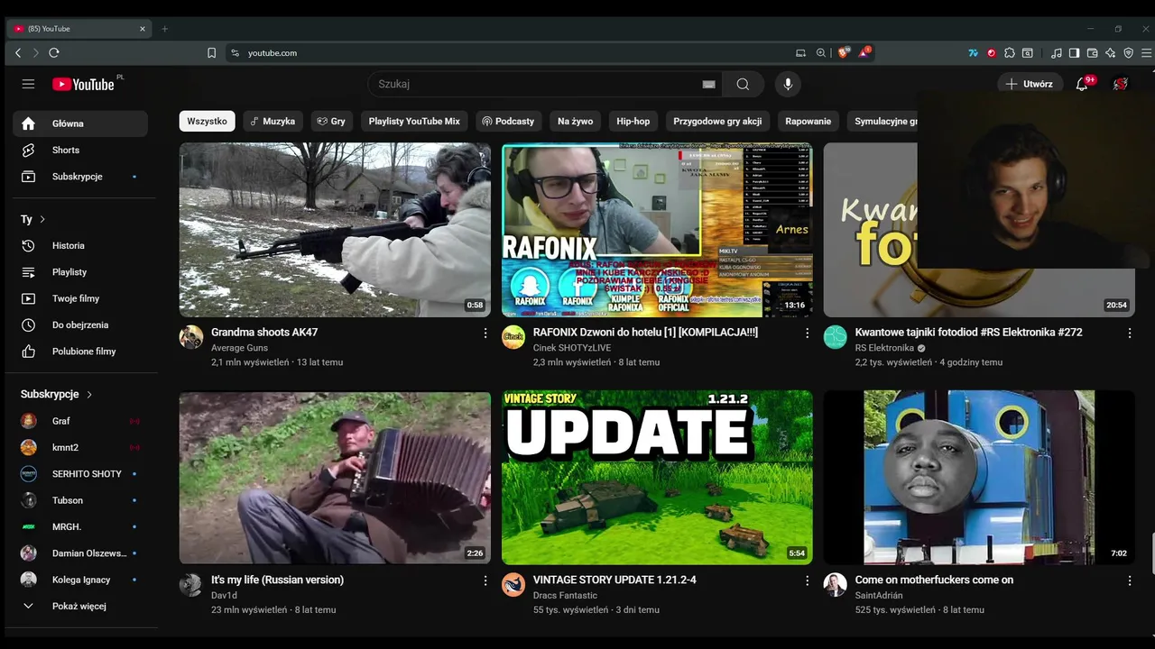
Task: Expand the Ty section chevron
Action: point(42,219)
